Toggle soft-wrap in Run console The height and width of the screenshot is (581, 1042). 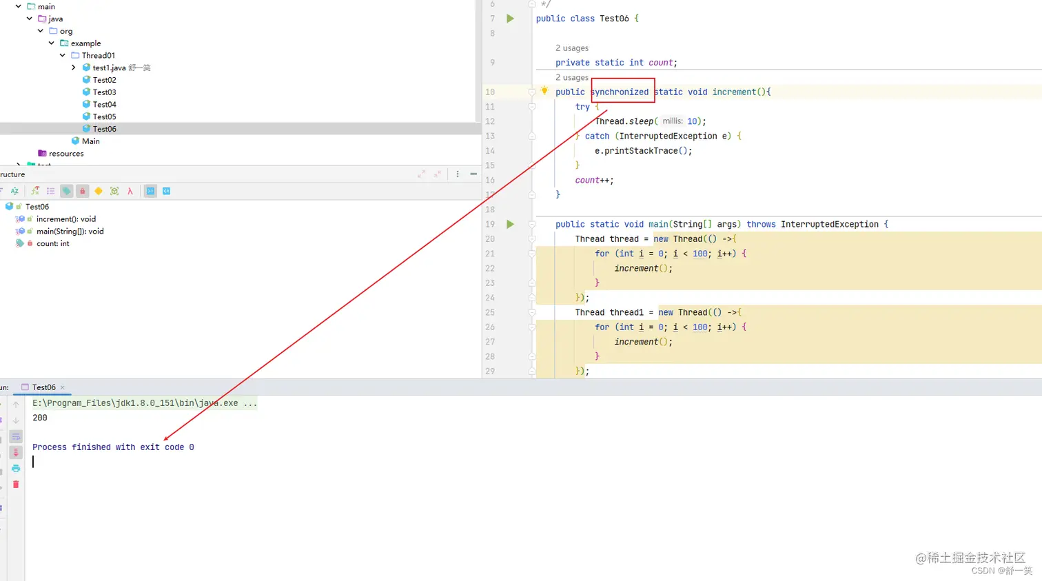16,437
